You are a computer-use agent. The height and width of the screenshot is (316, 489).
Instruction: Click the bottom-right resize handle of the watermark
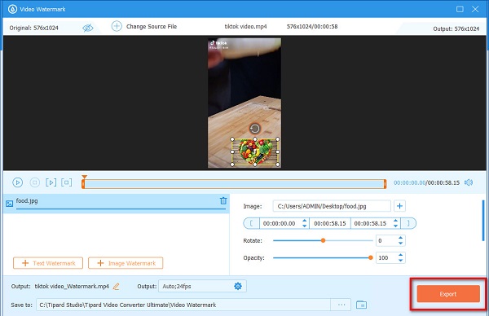(278, 165)
